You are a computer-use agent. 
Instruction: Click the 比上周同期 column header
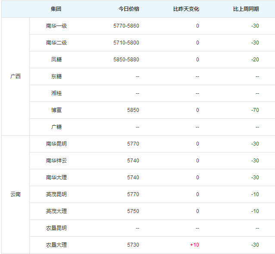[246, 9]
